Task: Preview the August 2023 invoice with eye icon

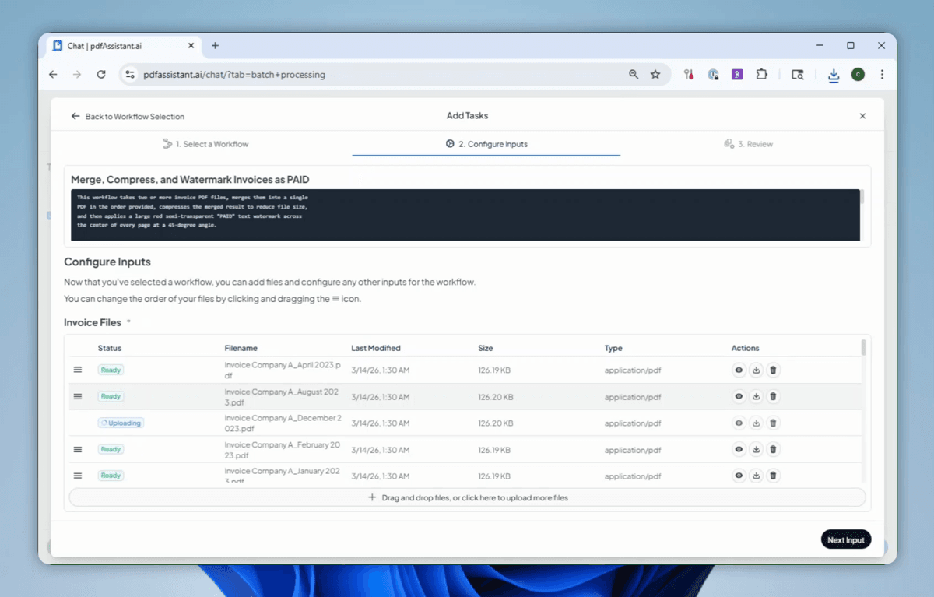Action: [x=739, y=397]
